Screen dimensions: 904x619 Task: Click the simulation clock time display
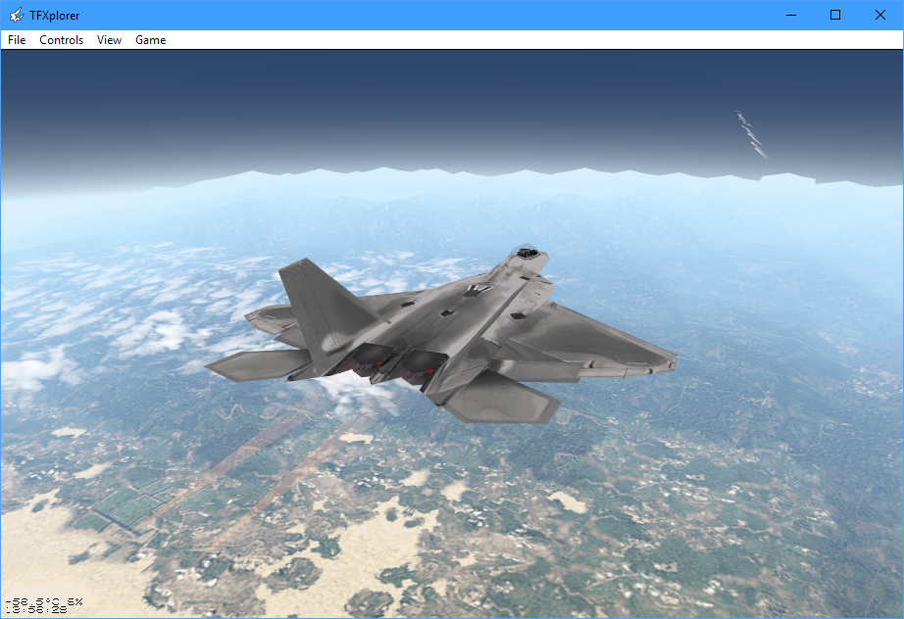click(35, 609)
